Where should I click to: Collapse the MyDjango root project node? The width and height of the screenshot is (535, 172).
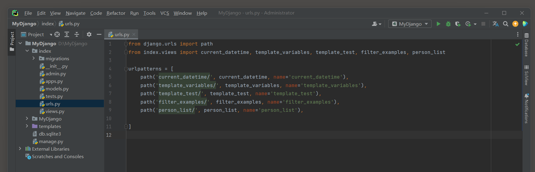pos(20,43)
